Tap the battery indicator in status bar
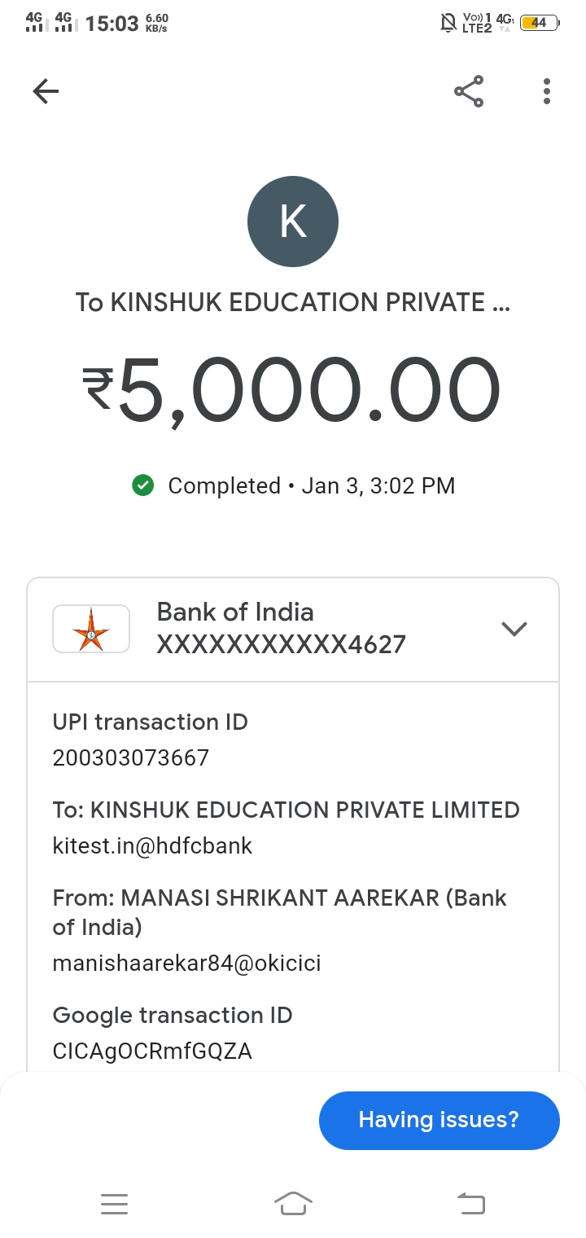The height and width of the screenshot is (1238, 586). point(539,23)
